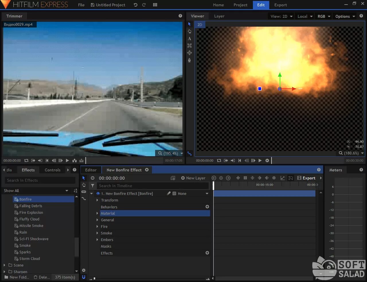Open the Layer tab in Viewer
This screenshot has height=282, width=367.
[x=219, y=16]
